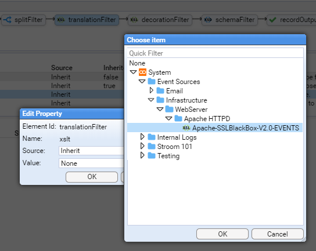Click the Apache HTTPD folder icon

(178, 118)
